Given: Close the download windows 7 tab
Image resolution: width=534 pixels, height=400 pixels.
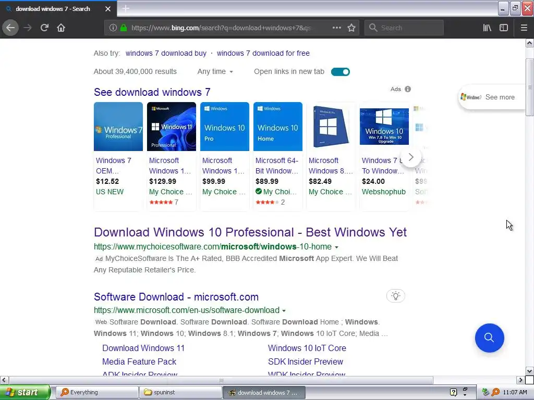Looking at the screenshot, I should [x=107, y=9].
